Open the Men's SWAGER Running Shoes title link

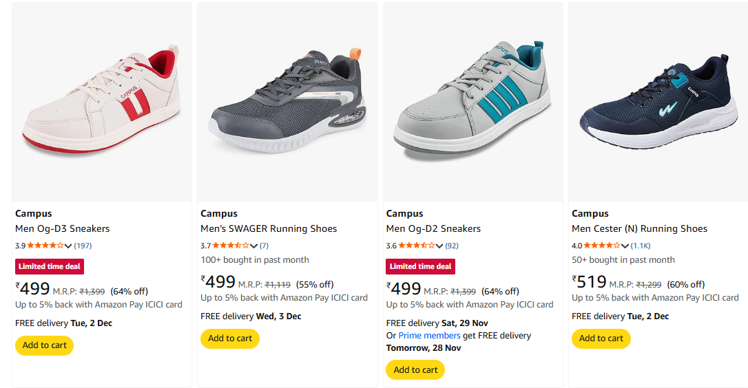click(269, 228)
